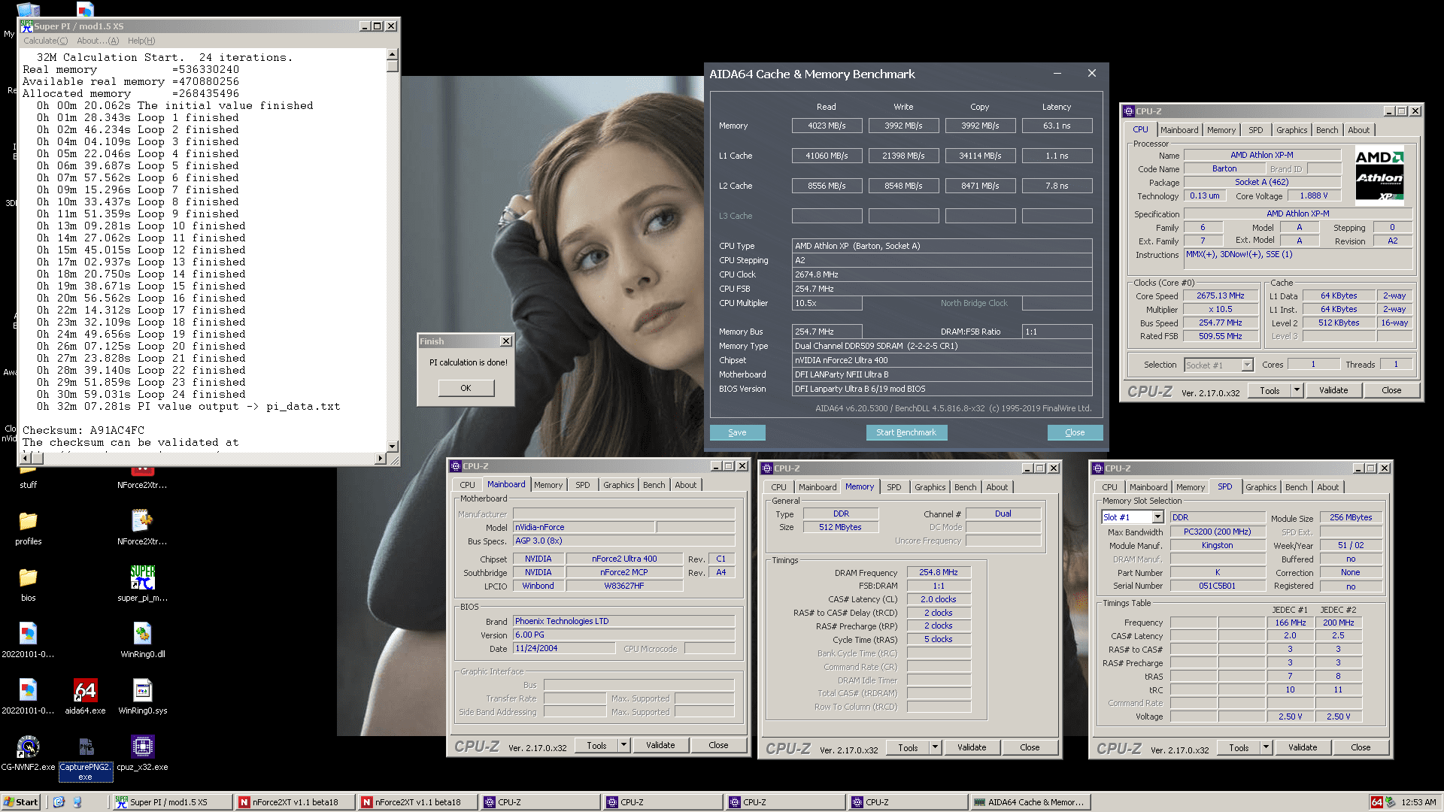Image resolution: width=1444 pixels, height=812 pixels.
Task: Expand the Slot #1 memory slot dropdown
Action: point(1157,517)
